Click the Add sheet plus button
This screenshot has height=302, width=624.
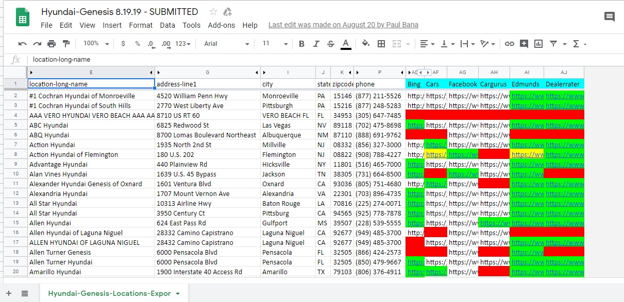click(x=9, y=293)
